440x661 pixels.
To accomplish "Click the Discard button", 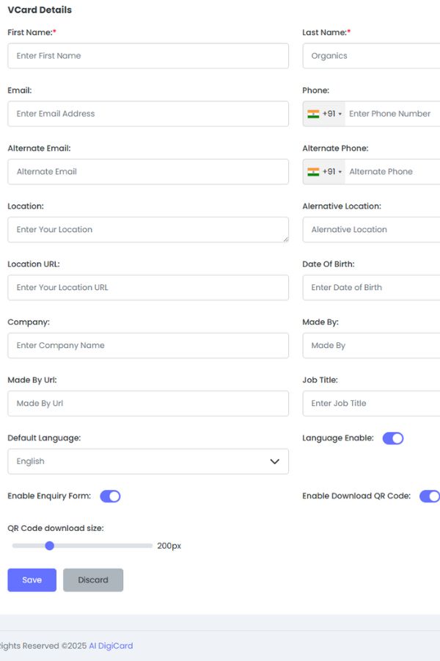I will click(x=93, y=580).
